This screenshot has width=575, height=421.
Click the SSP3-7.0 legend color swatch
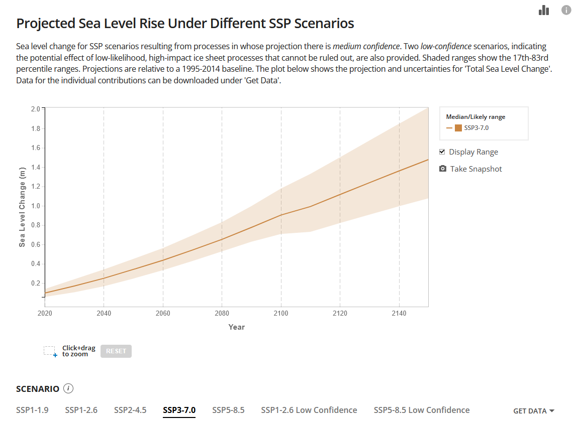coord(458,128)
